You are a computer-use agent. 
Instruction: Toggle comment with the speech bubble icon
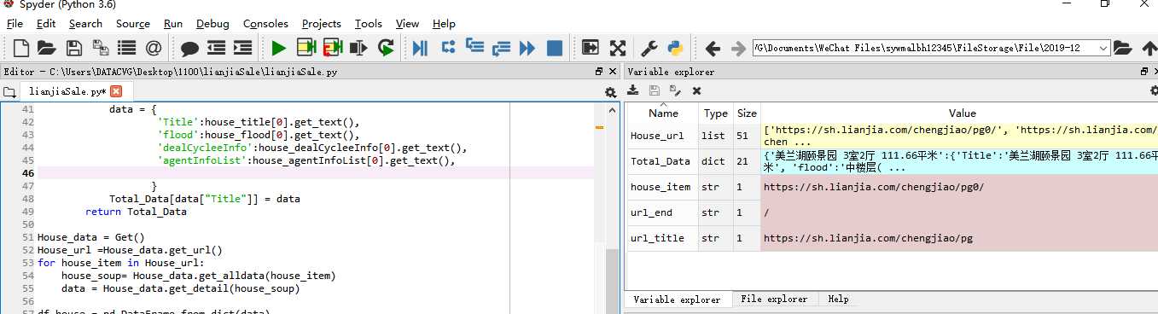click(189, 48)
